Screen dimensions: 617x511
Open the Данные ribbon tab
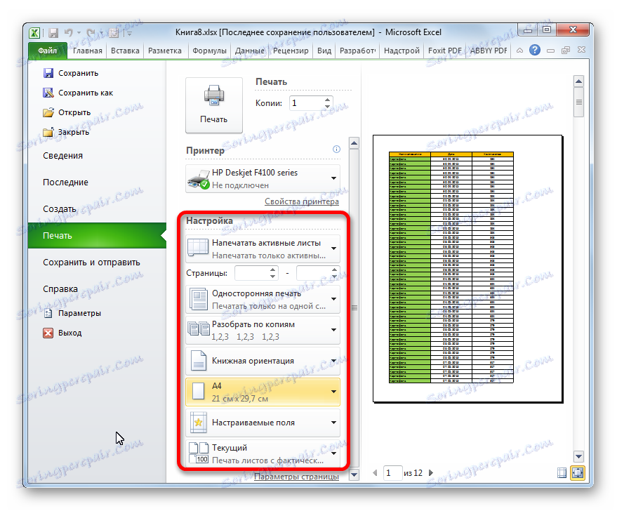[x=249, y=51]
